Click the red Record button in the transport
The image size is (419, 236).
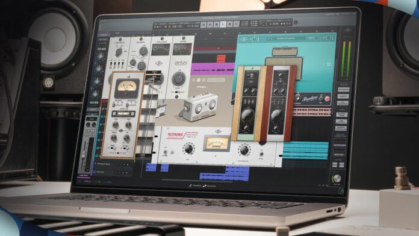[x=229, y=25]
